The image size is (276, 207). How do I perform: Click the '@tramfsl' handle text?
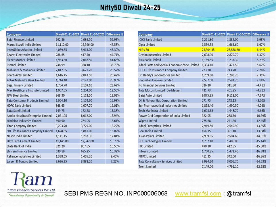239,193
